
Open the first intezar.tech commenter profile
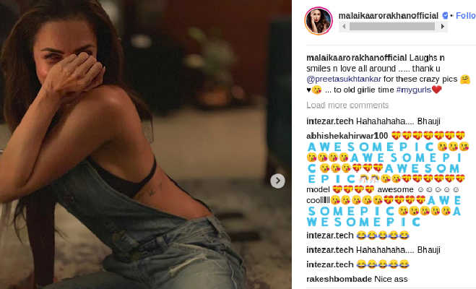coord(330,121)
